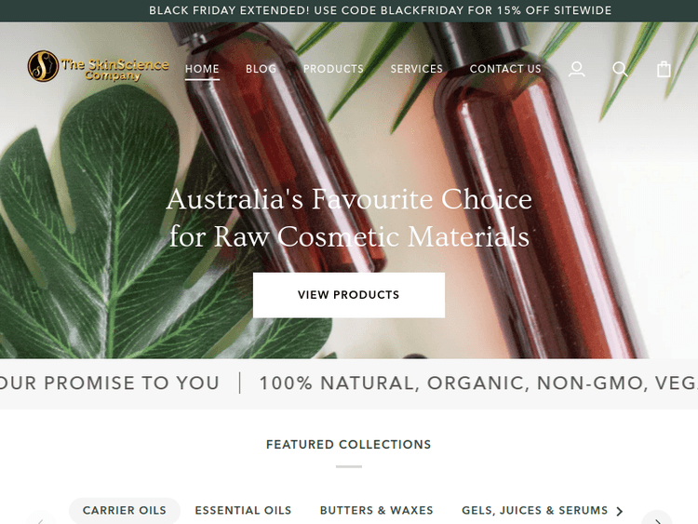Click chevron arrow after Gels, Juices & Serums
This screenshot has height=524, width=698.
[x=619, y=511]
